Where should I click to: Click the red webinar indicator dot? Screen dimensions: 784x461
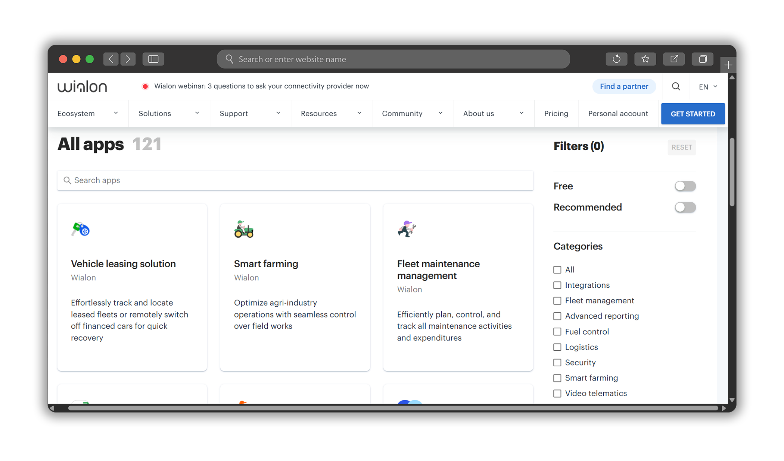[x=145, y=86]
